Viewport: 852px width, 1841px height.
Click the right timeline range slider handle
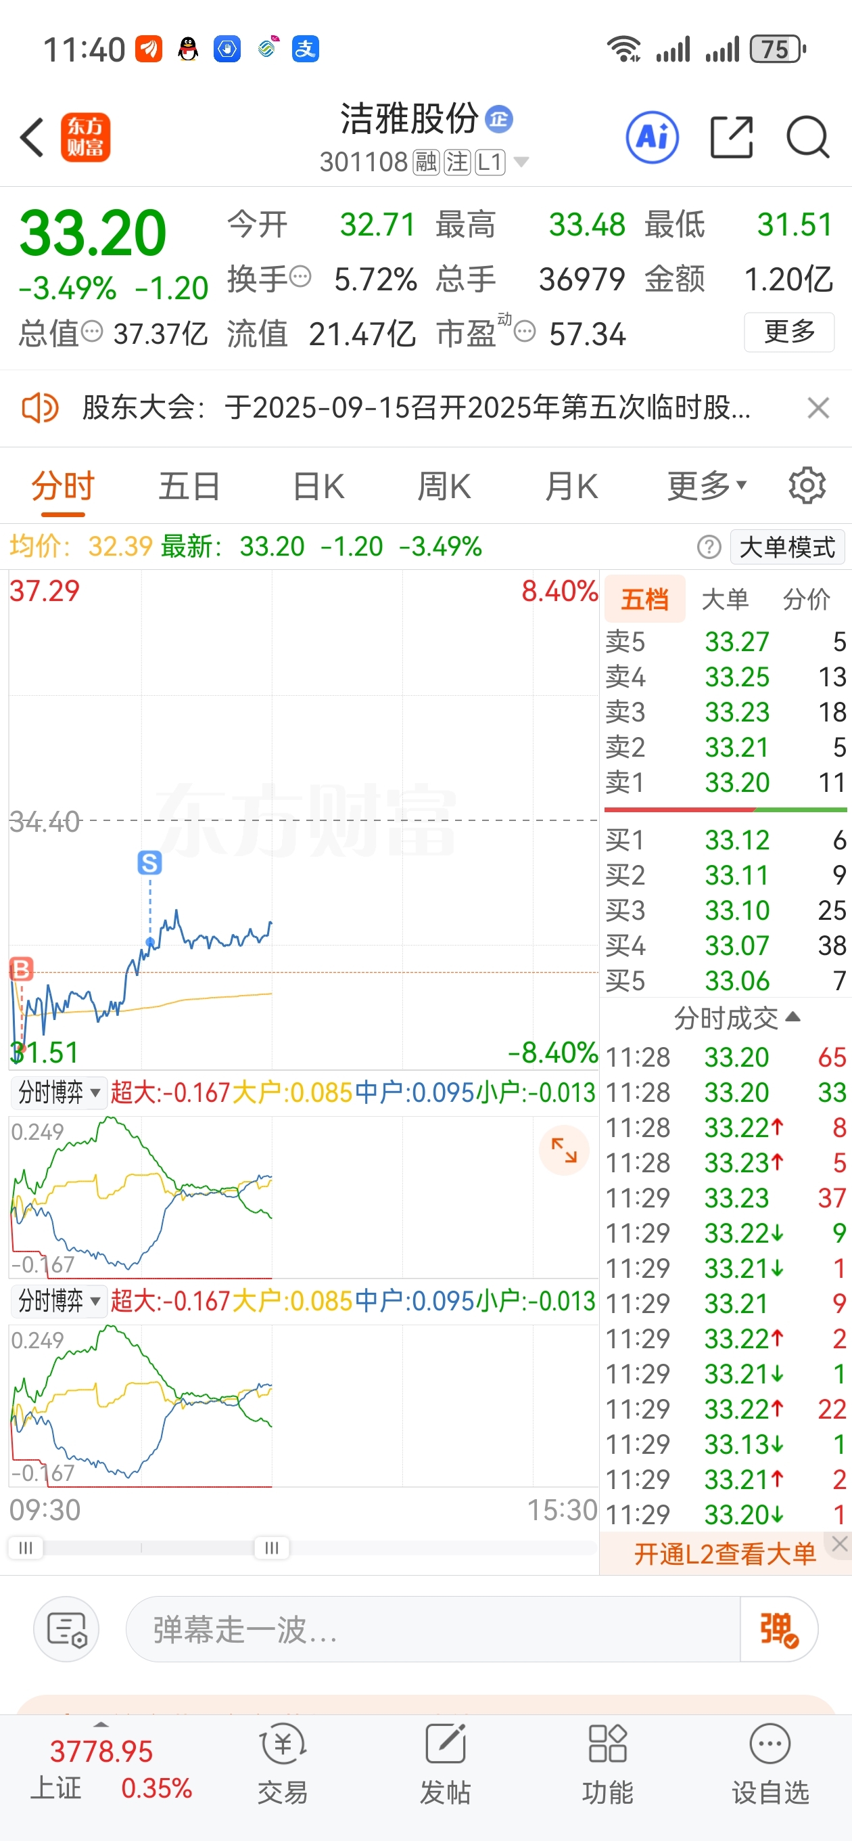pos(271,1547)
